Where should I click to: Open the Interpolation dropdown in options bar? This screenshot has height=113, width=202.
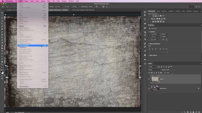tap(92, 7)
